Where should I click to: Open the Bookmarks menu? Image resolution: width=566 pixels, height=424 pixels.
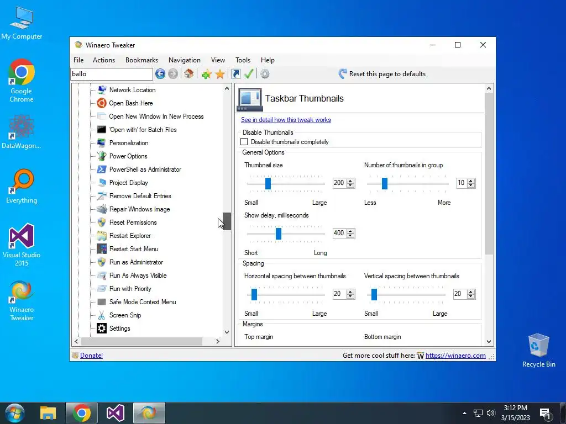coord(141,60)
